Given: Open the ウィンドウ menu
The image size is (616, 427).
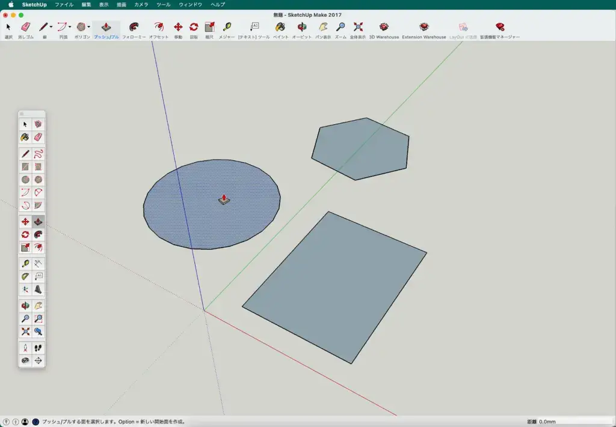Looking at the screenshot, I should click(x=191, y=5).
